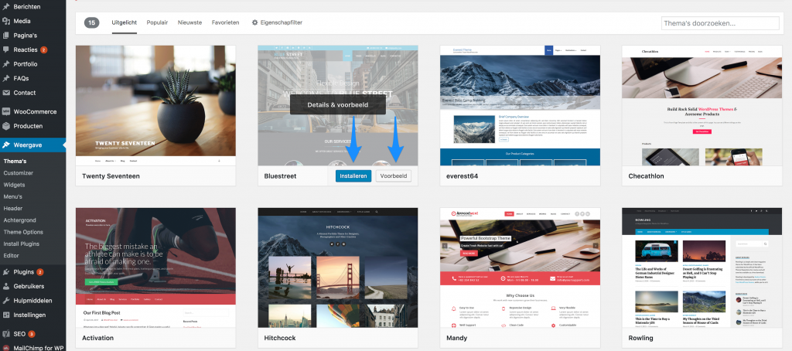The width and height of the screenshot is (792, 351).
Task: Click Installeren button for Bluestreet theme
Action: (x=353, y=176)
